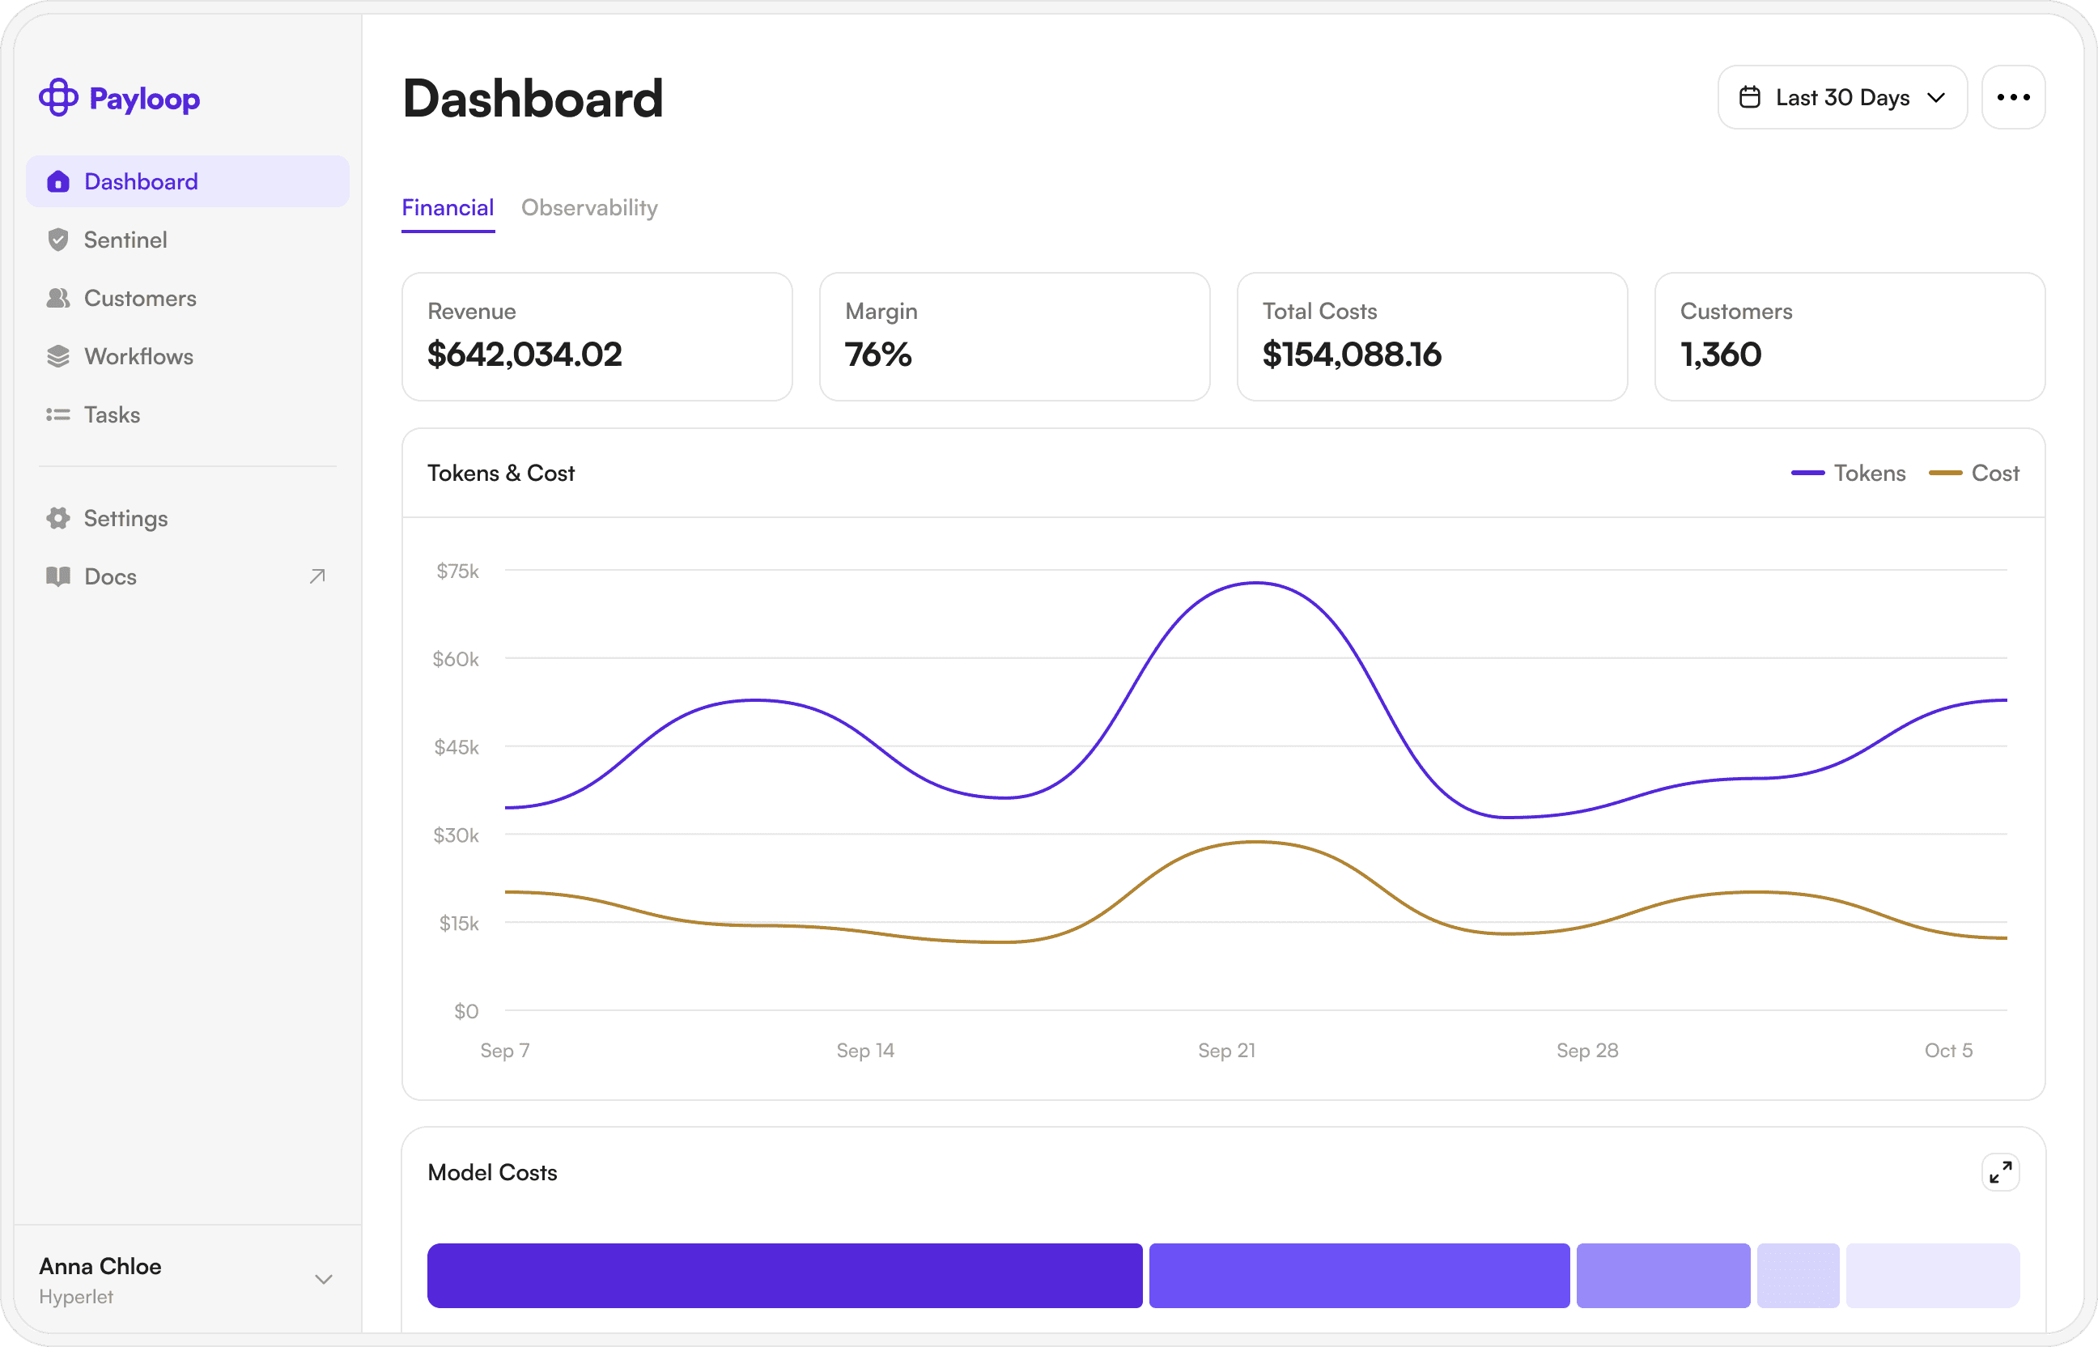Click the Customers people icon

(57, 298)
